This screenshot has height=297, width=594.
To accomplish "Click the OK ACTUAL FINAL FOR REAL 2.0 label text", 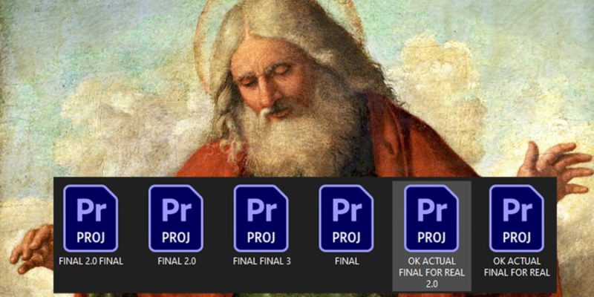I will (432, 272).
